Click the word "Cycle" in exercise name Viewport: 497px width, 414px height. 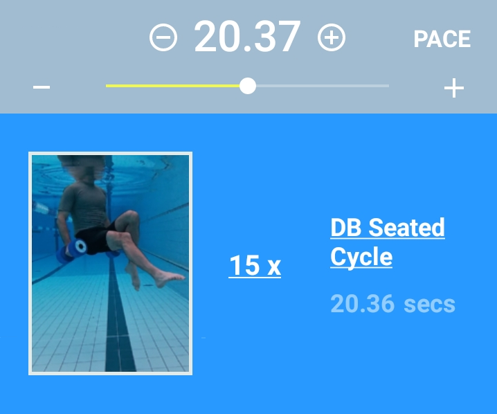click(x=361, y=257)
